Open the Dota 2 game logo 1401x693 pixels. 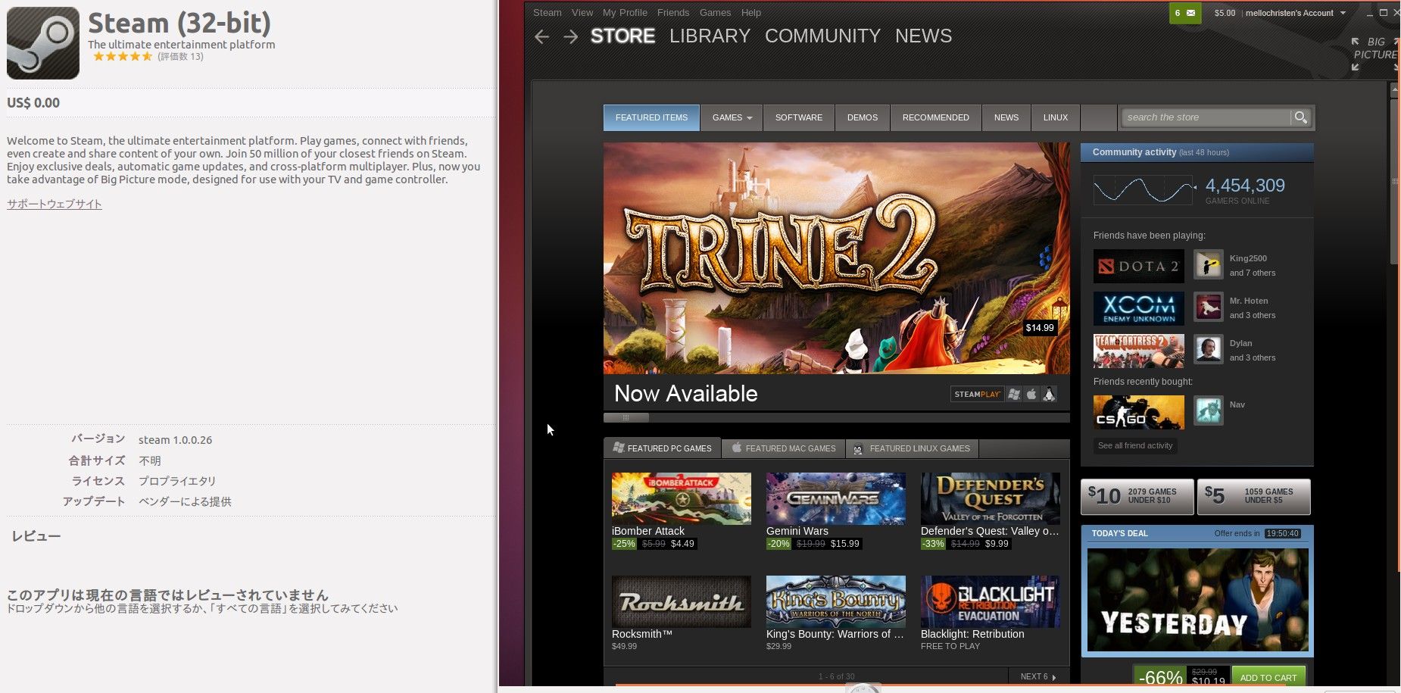(x=1139, y=266)
